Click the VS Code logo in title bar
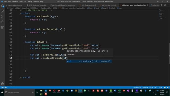 point(2,2)
